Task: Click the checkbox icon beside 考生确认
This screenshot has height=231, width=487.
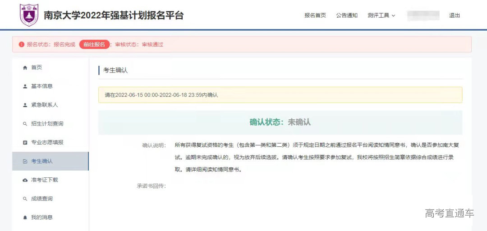Action: tap(25, 161)
